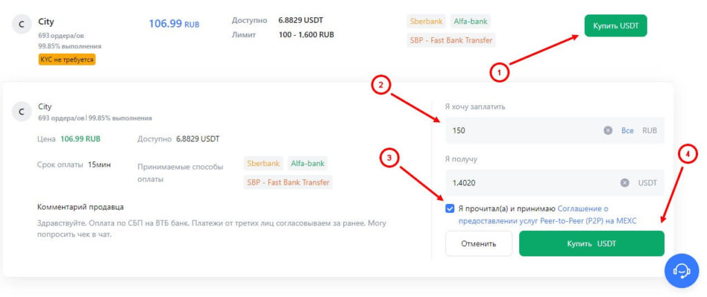Click the top City seller avatar
This screenshot has width=707, height=297.
click(21, 24)
